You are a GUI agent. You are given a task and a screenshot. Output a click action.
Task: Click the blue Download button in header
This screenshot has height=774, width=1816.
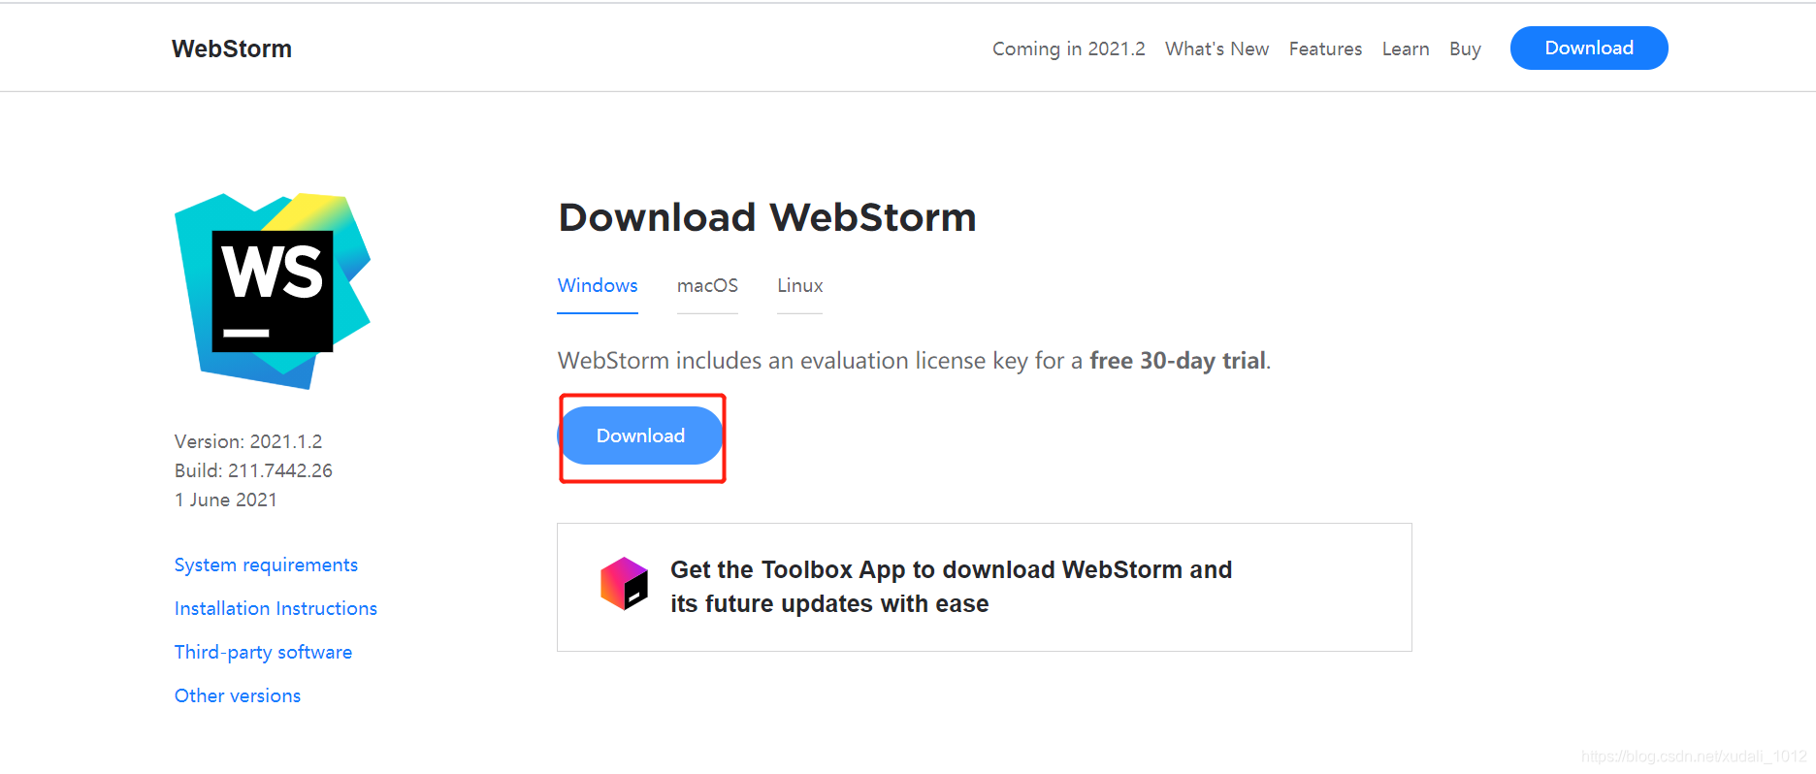click(1588, 48)
